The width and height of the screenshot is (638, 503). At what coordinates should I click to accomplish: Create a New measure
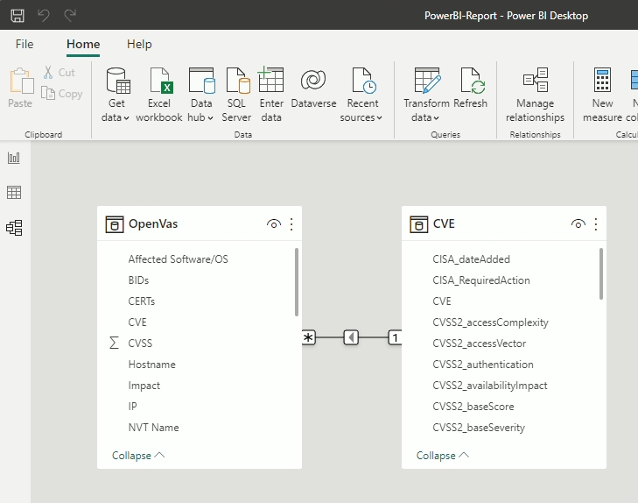[603, 95]
